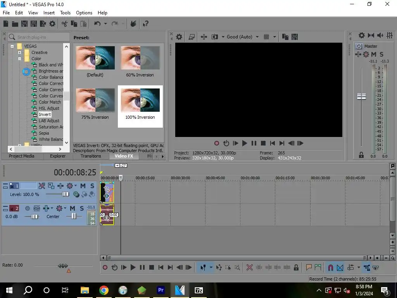Open Edit Tool selection dropdown arrow

click(211, 267)
